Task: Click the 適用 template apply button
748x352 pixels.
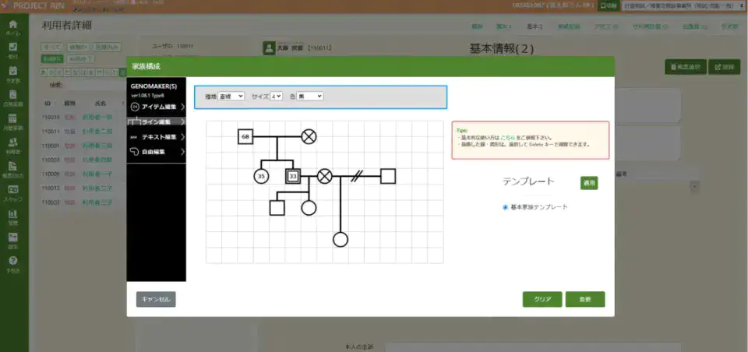Action: pos(589,183)
